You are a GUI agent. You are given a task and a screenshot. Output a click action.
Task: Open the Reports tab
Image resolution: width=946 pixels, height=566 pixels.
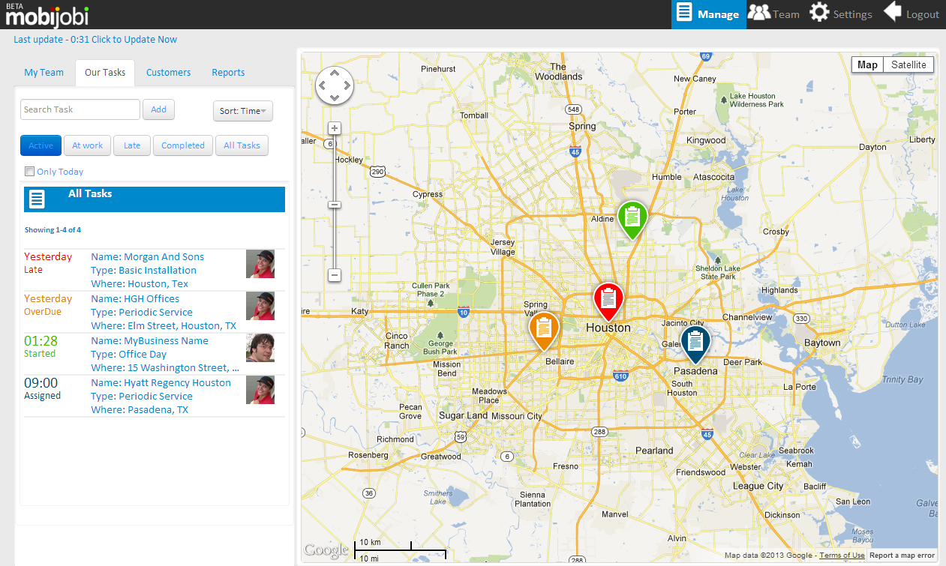click(x=228, y=73)
